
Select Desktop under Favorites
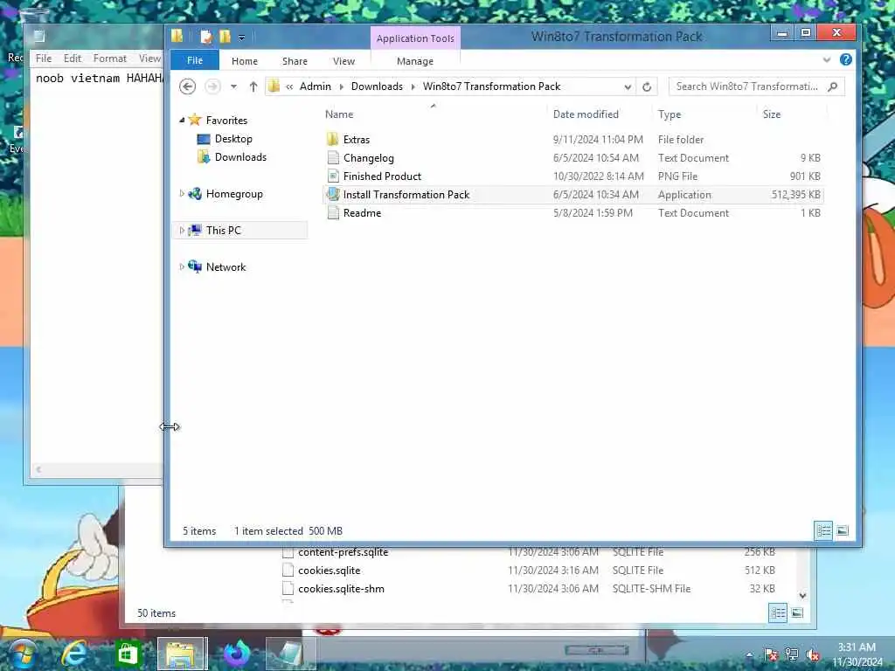point(232,139)
